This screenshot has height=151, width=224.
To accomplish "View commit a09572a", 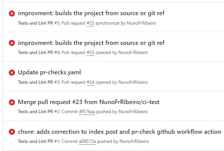I will (x=87, y=141).
